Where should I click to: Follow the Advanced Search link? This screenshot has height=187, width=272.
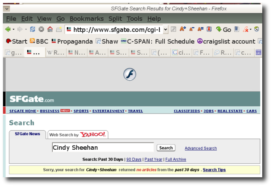(201, 148)
